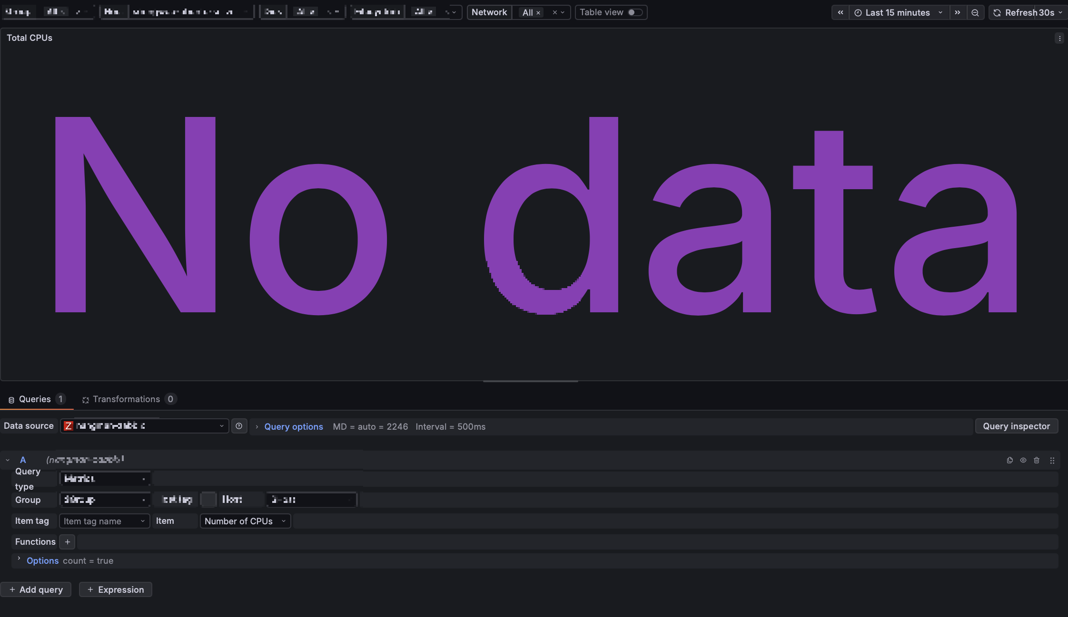The width and height of the screenshot is (1068, 617).
Task: Open the Query inspector
Action: coord(1017,426)
